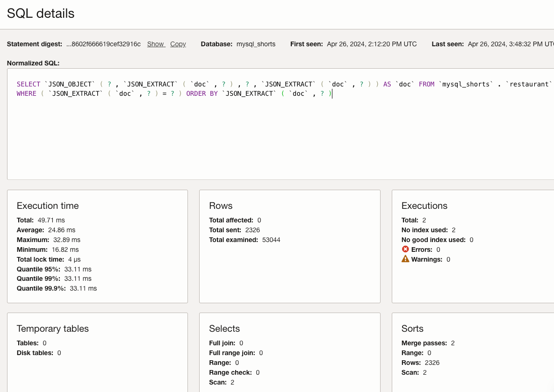Image resolution: width=554 pixels, height=392 pixels.
Task: Click the Execution time card title
Action: tap(48, 206)
